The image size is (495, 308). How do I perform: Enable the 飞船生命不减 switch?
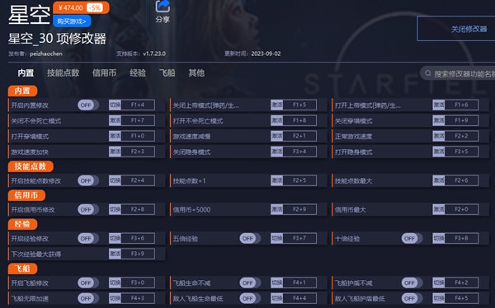click(250, 282)
